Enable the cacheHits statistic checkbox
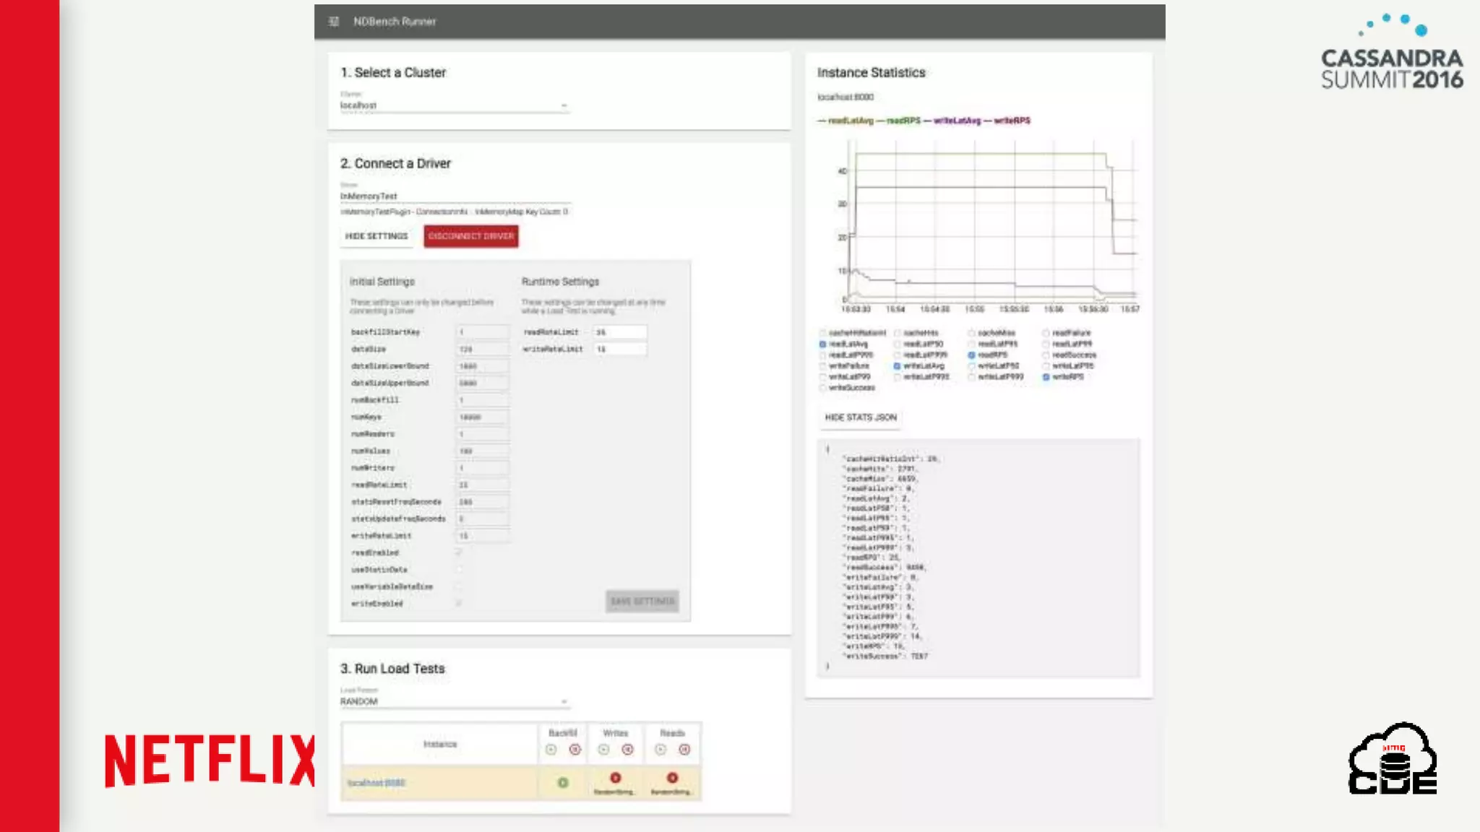 point(898,333)
